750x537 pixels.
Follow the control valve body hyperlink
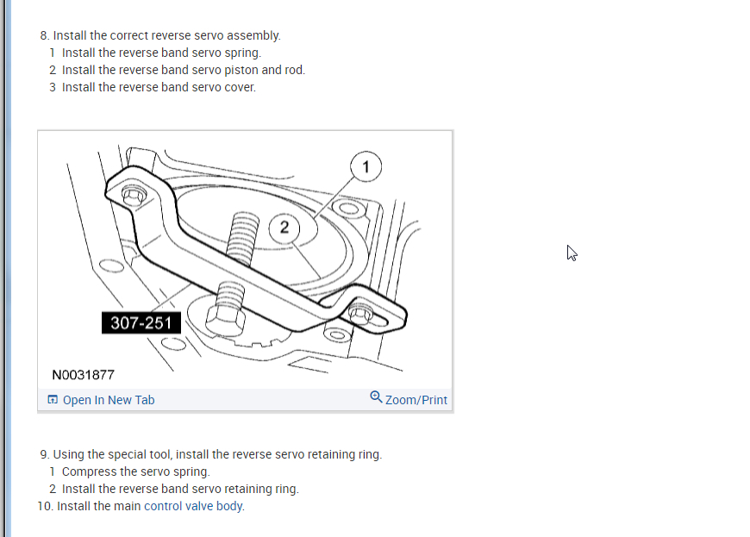click(193, 506)
